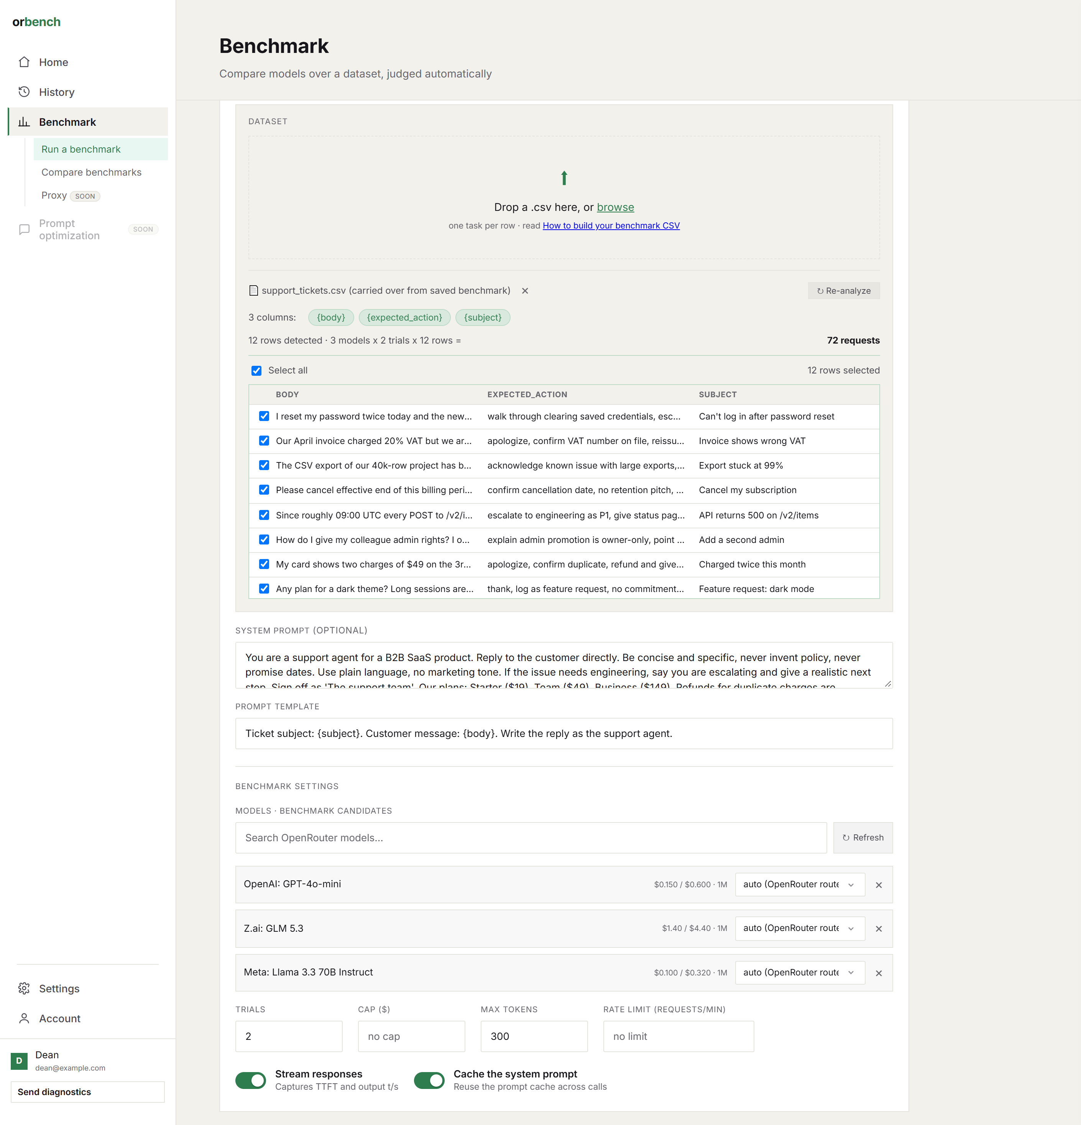
Task: Click the Cap ($) input field
Action: (411, 1036)
